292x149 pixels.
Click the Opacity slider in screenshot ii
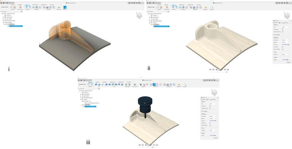coord(285,60)
